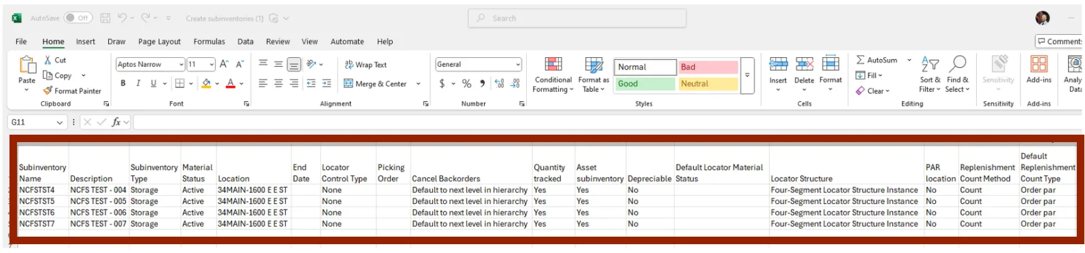Screen dimensions: 1085x253
Task: Open the Page Layout tab
Action: [x=159, y=41]
